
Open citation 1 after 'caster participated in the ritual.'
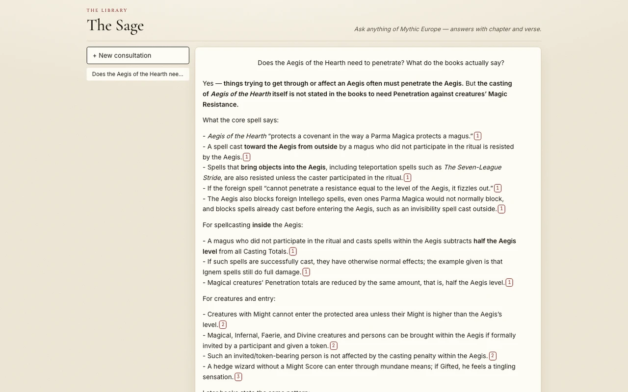(408, 178)
